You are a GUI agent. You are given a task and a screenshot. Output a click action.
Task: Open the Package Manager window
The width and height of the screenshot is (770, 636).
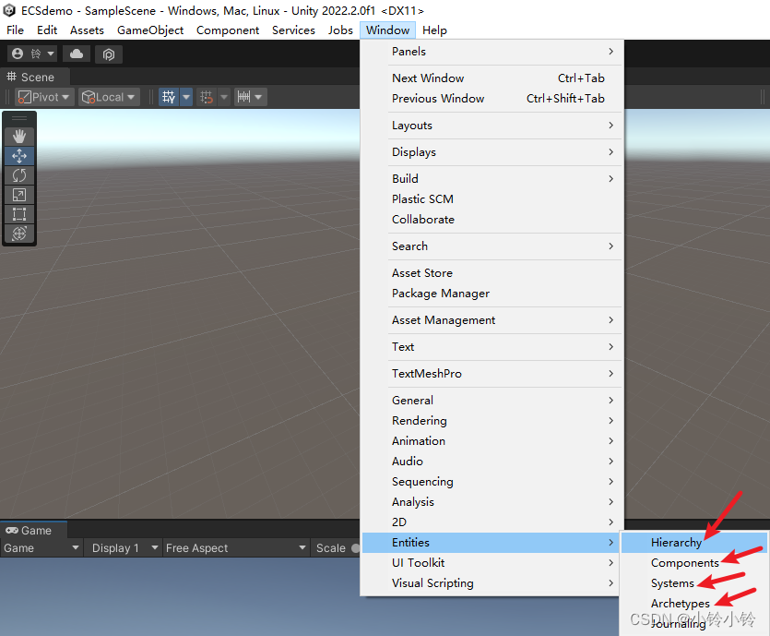point(492,294)
